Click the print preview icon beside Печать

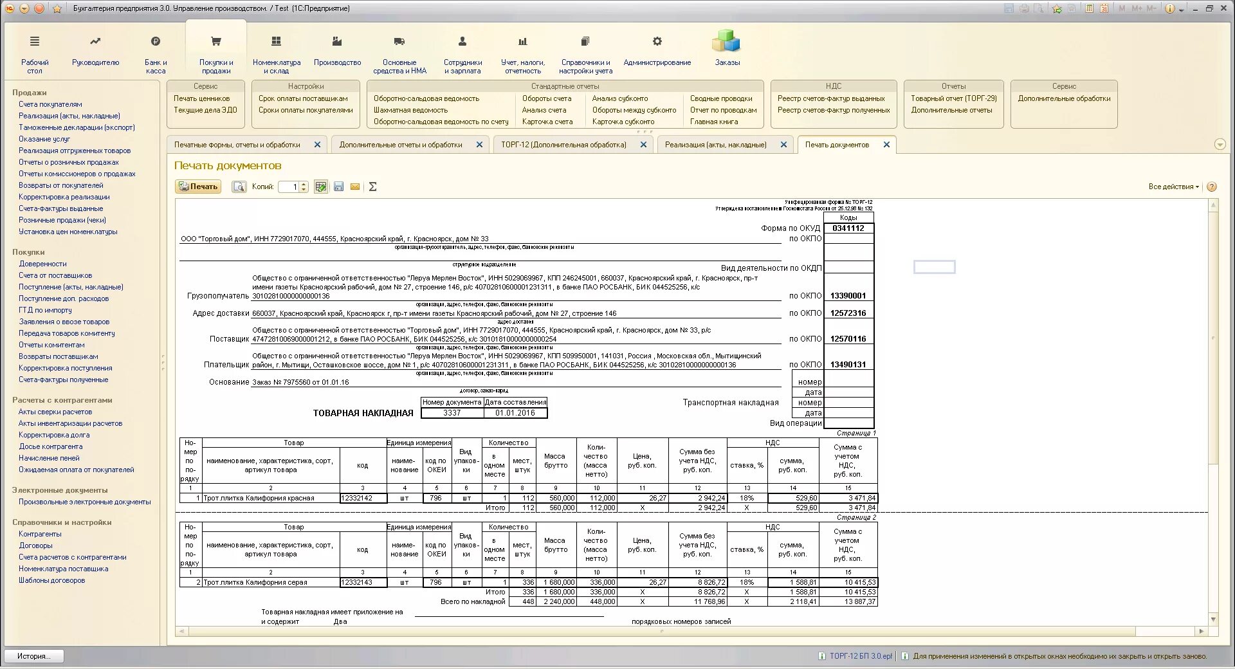(239, 187)
